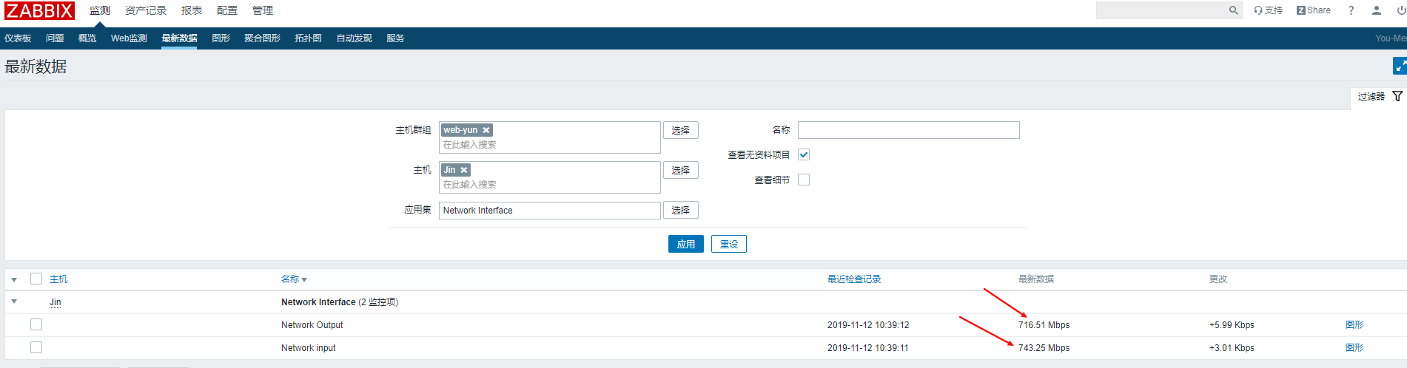Image resolution: width=1407 pixels, height=368 pixels.
Task: Remove the Jin host tag
Action: [464, 170]
